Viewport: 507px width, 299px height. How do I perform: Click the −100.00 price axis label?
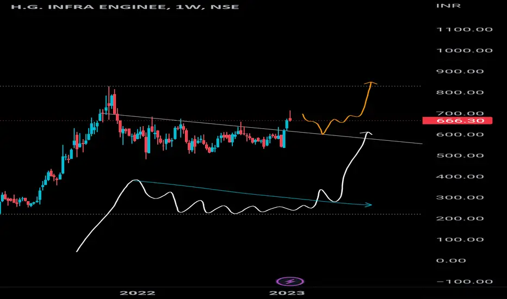tap(465, 282)
